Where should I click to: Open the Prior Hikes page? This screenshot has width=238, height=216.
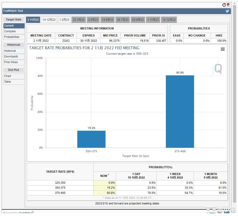click(x=11, y=62)
